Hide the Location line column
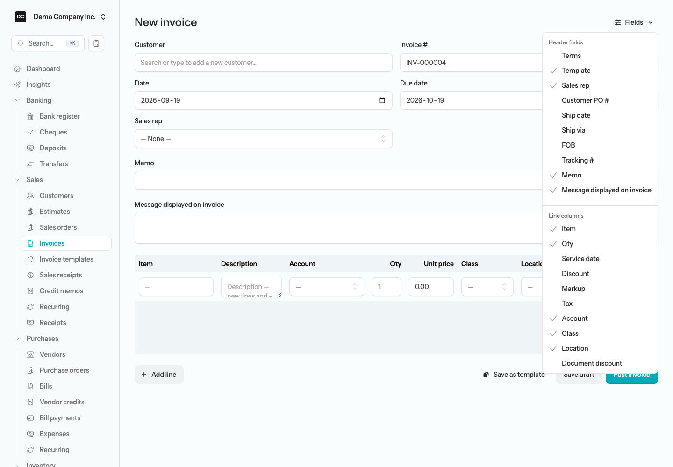This screenshot has height=467, width=673. 600,348
